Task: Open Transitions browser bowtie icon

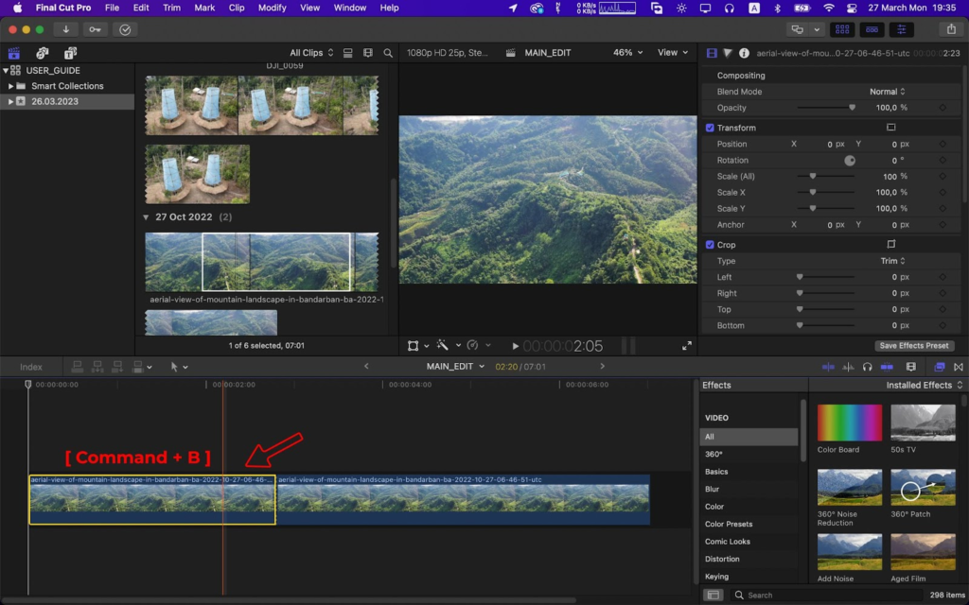Action: [958, 367]
